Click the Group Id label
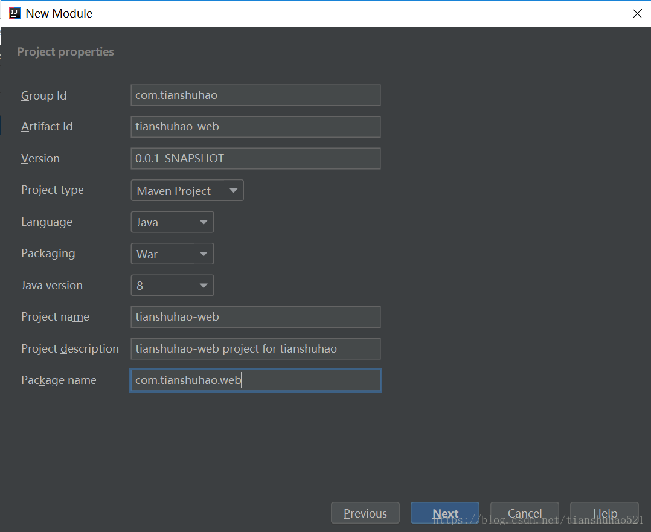Viewport: 651px width, 532px height. (x=44, y=95)
